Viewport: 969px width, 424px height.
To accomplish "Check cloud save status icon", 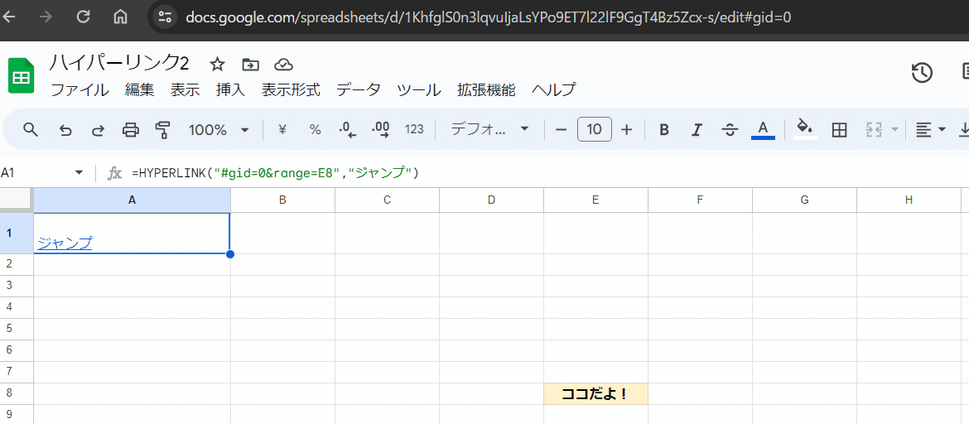I will pyautogui.click(x=283, y=65).
